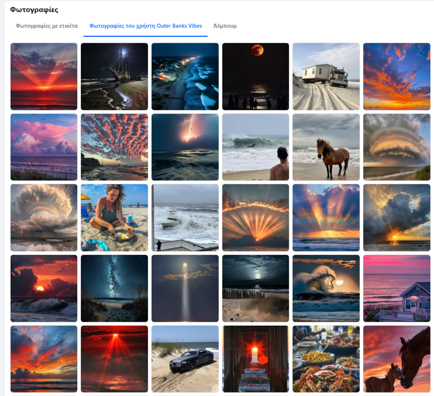This screenshot has height=396, width=434.
Task: Open the fan-shaped orange sun rays photo
Action: pyautogui.click(x=256, y=218)
